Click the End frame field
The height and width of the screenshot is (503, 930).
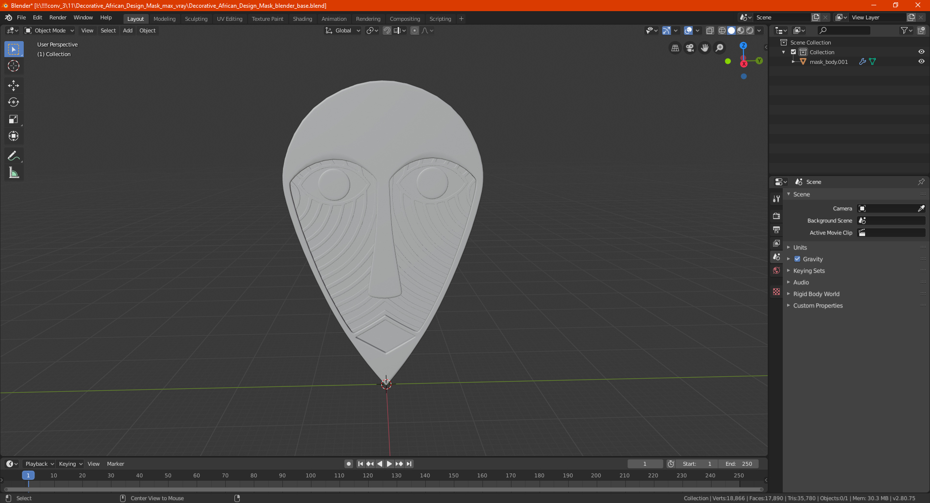[x=739, y=464]
